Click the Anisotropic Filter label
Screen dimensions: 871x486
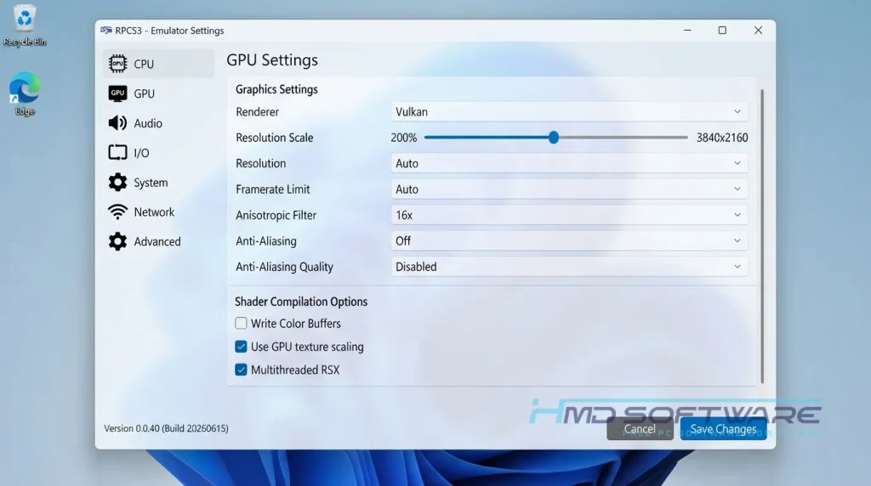tap(276, 215)
